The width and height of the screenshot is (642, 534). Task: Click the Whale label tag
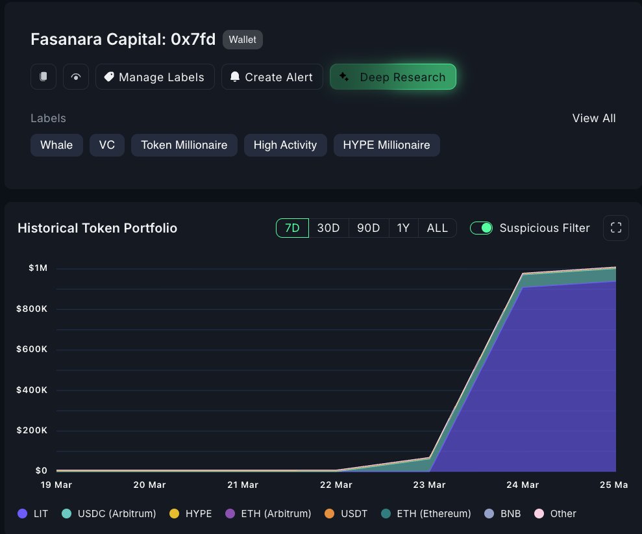[56, 145]
